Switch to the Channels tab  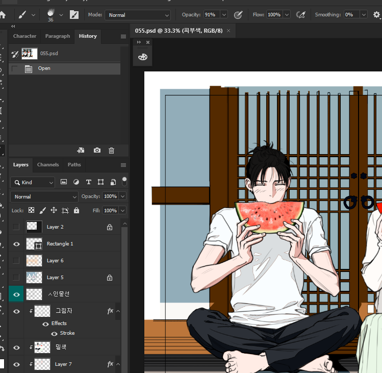pyautogui.click(x=48, y=165)
